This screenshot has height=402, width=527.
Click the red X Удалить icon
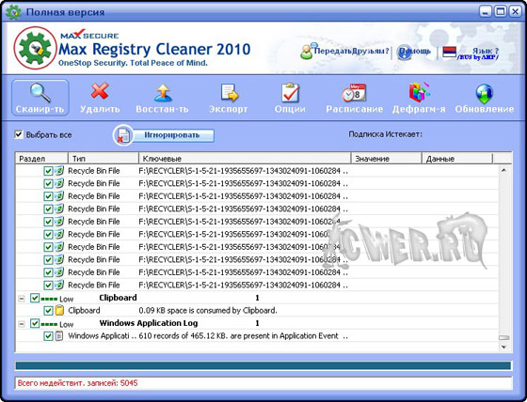100,91
